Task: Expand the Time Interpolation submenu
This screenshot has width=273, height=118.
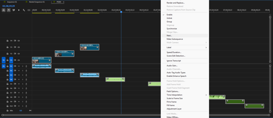Action: tap(206, 95)
